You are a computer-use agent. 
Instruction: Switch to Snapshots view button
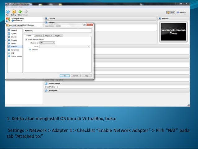pyautogui.click(x=182, y=12)
